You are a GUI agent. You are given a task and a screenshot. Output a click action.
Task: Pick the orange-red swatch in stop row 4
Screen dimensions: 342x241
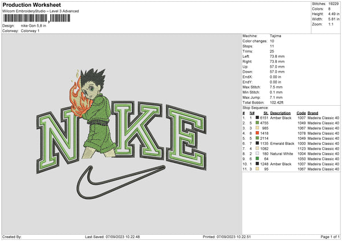[258, 133]
